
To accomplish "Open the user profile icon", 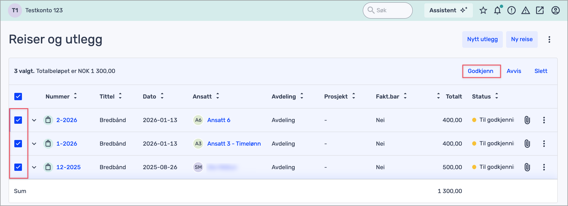I will pos(555,11).
